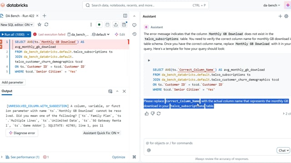This screenshot has height=163, width=291.
Task: Click the share icon in the editor toolbar
Action: tap(115, 24)
